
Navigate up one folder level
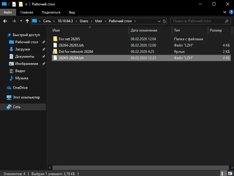coord(27,21)
